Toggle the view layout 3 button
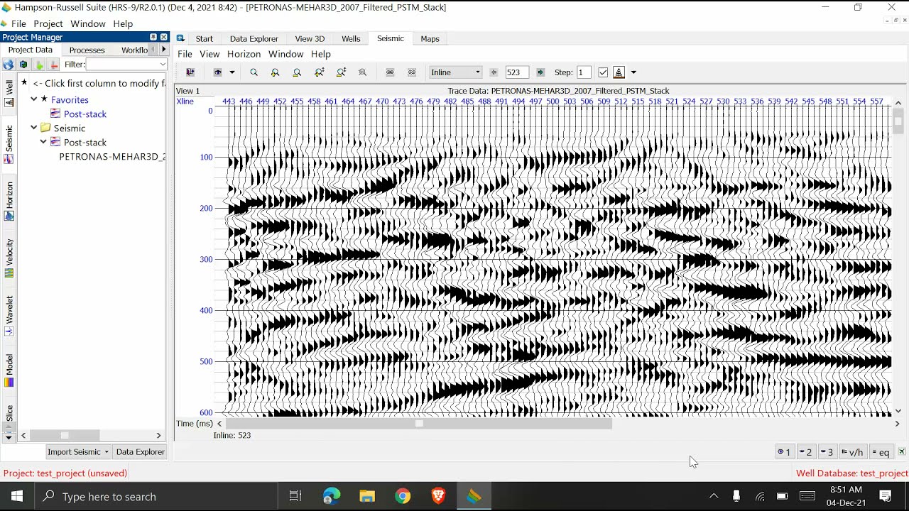 point(827,452)
